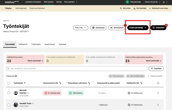The height and width of the screenshot is (110, 172).
Task: Expand the Muut palvelut dropdown
Action: 71,2
